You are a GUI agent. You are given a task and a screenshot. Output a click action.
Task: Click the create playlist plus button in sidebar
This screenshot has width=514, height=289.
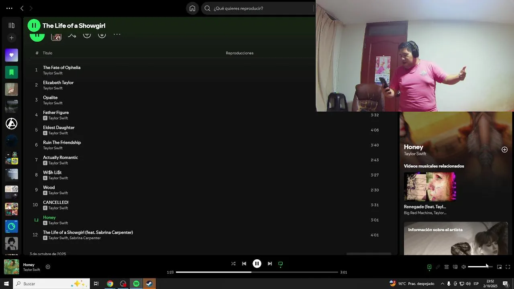click(x=11, y=38)
